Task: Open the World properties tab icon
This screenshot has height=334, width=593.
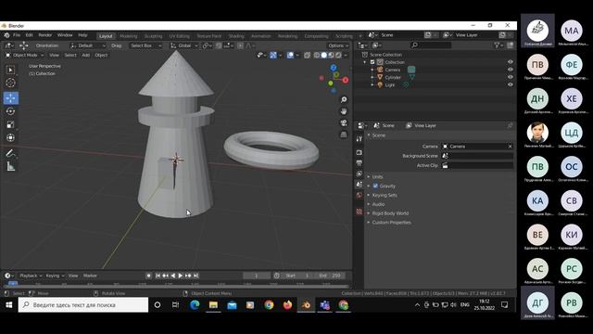Action: pyautogui.click(x=359, y=195)
